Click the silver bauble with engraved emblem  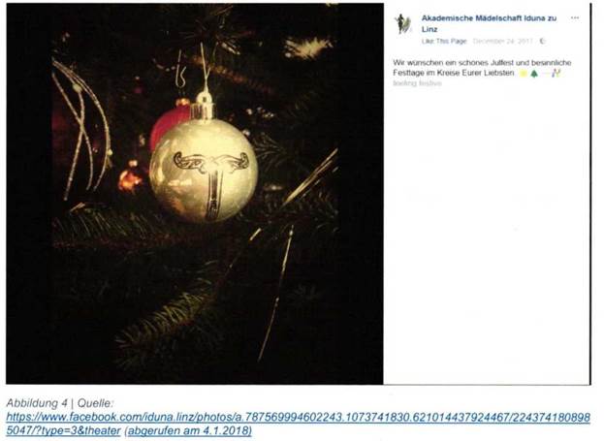click(x=204, y=170)
